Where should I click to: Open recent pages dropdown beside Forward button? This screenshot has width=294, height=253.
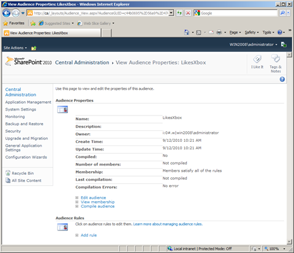[23, 13]
